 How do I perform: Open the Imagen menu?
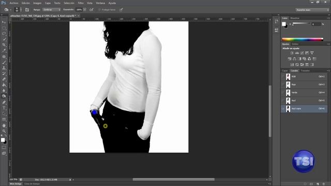click(x=37, y=3)
